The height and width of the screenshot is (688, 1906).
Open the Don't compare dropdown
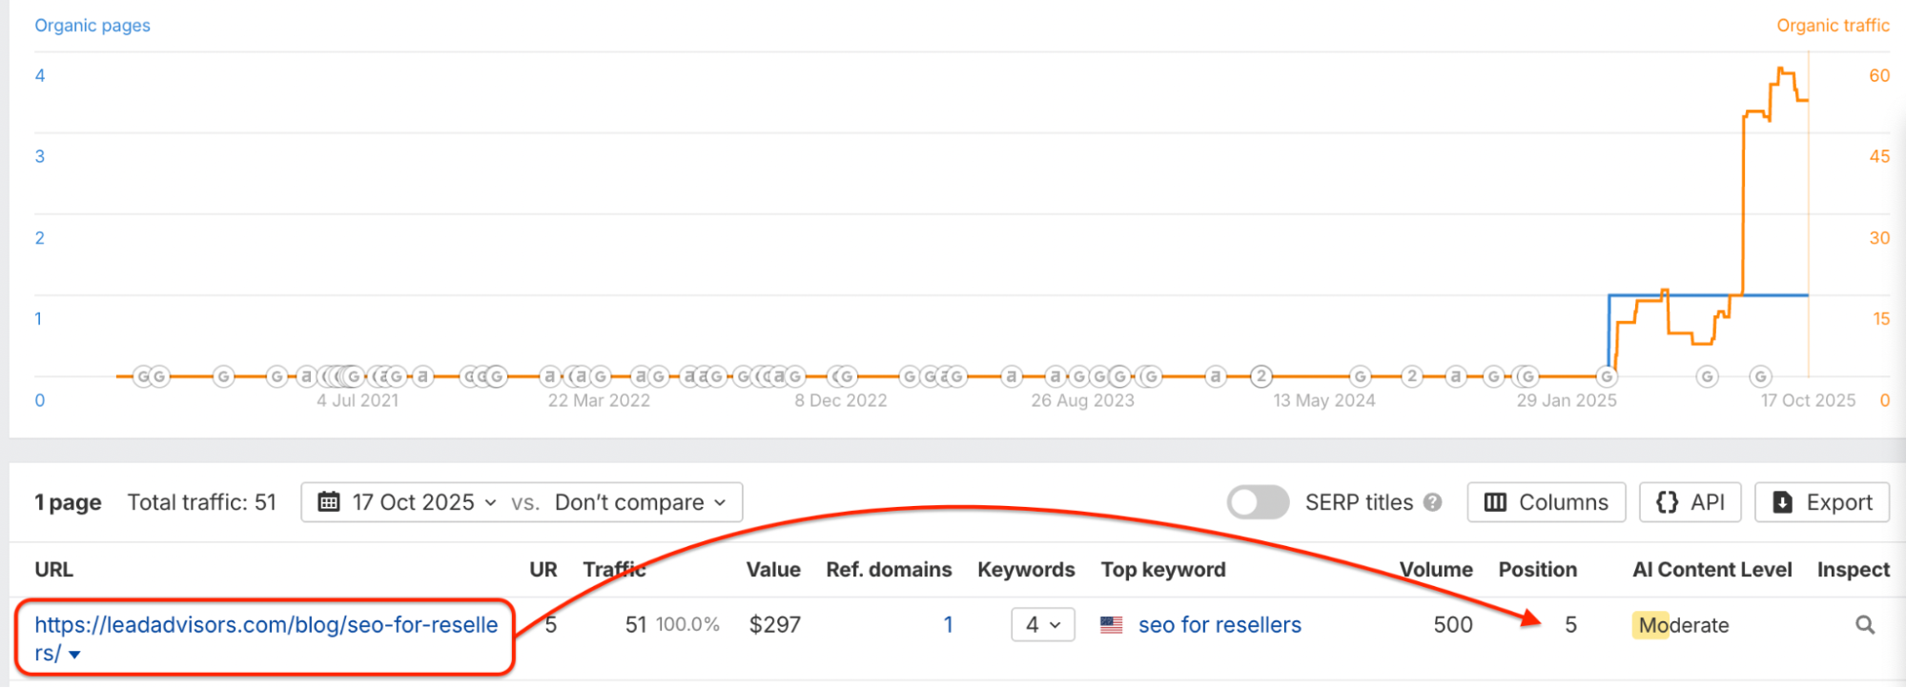tap(640, 502)
